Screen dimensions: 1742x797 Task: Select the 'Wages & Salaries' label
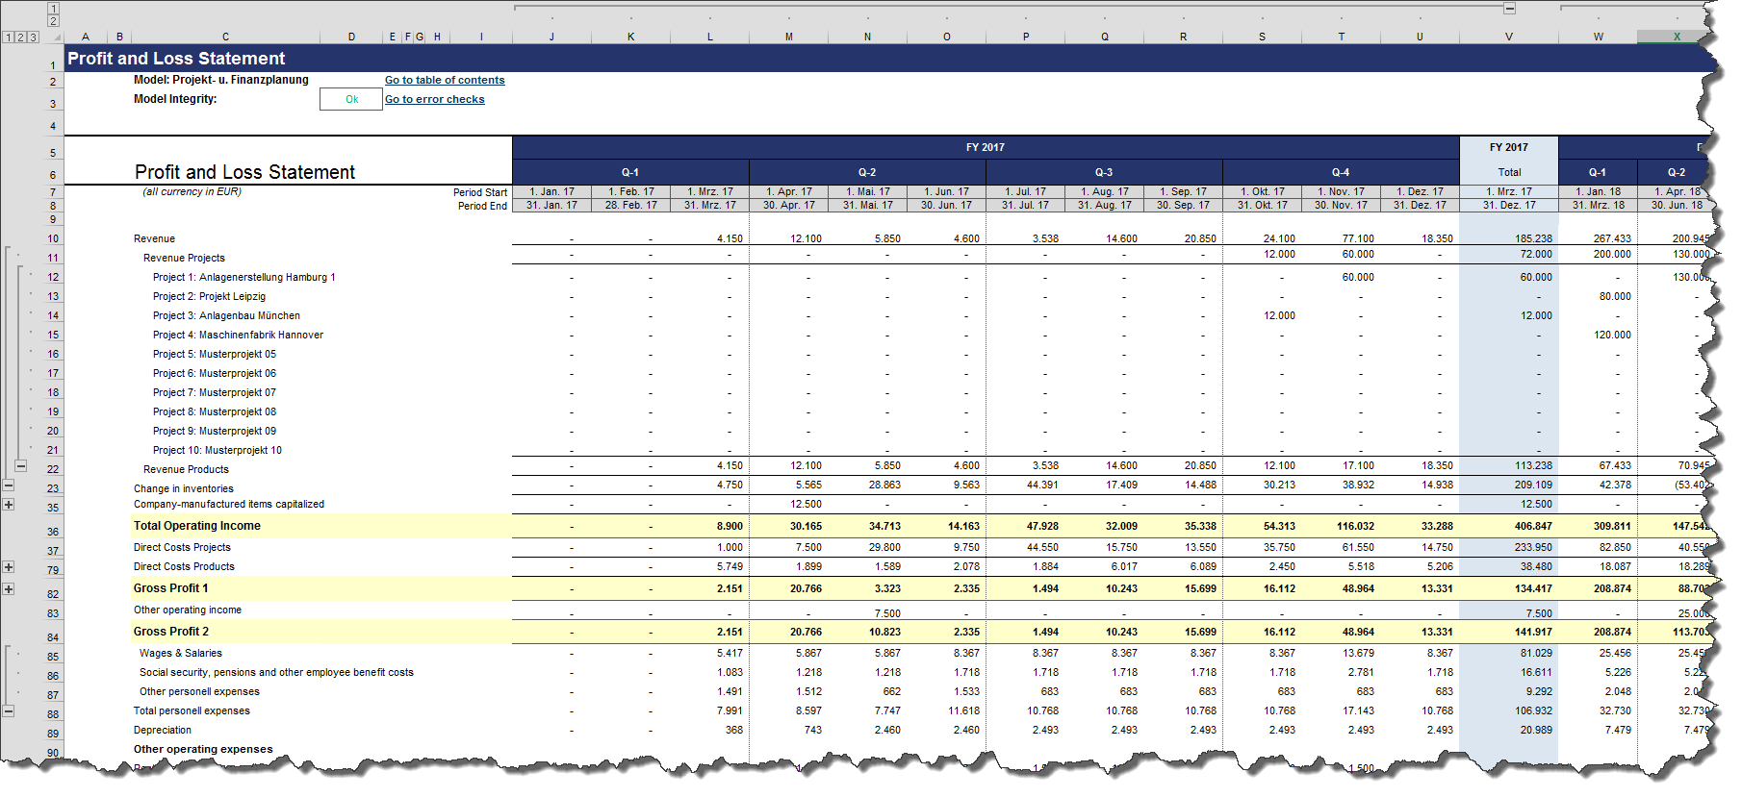coord(180,653)
